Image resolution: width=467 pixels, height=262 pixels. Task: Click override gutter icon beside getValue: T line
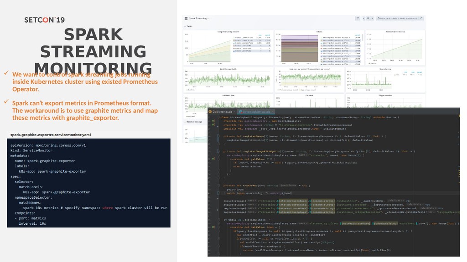(213, 159)
